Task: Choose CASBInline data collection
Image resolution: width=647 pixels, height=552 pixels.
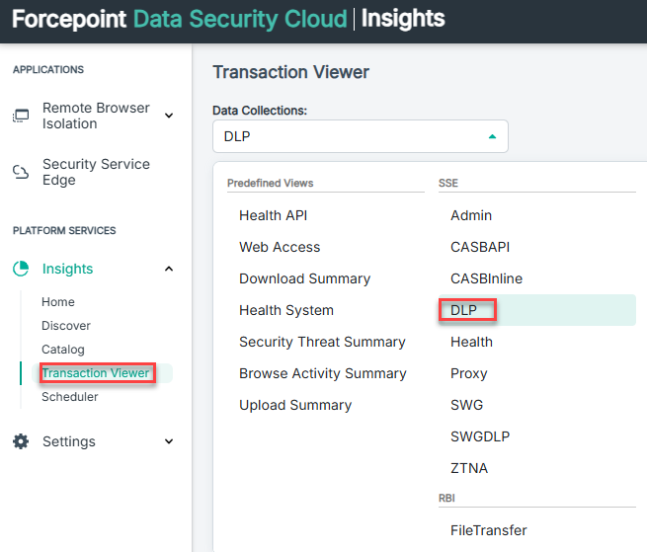Action: [x=486, y=278]
